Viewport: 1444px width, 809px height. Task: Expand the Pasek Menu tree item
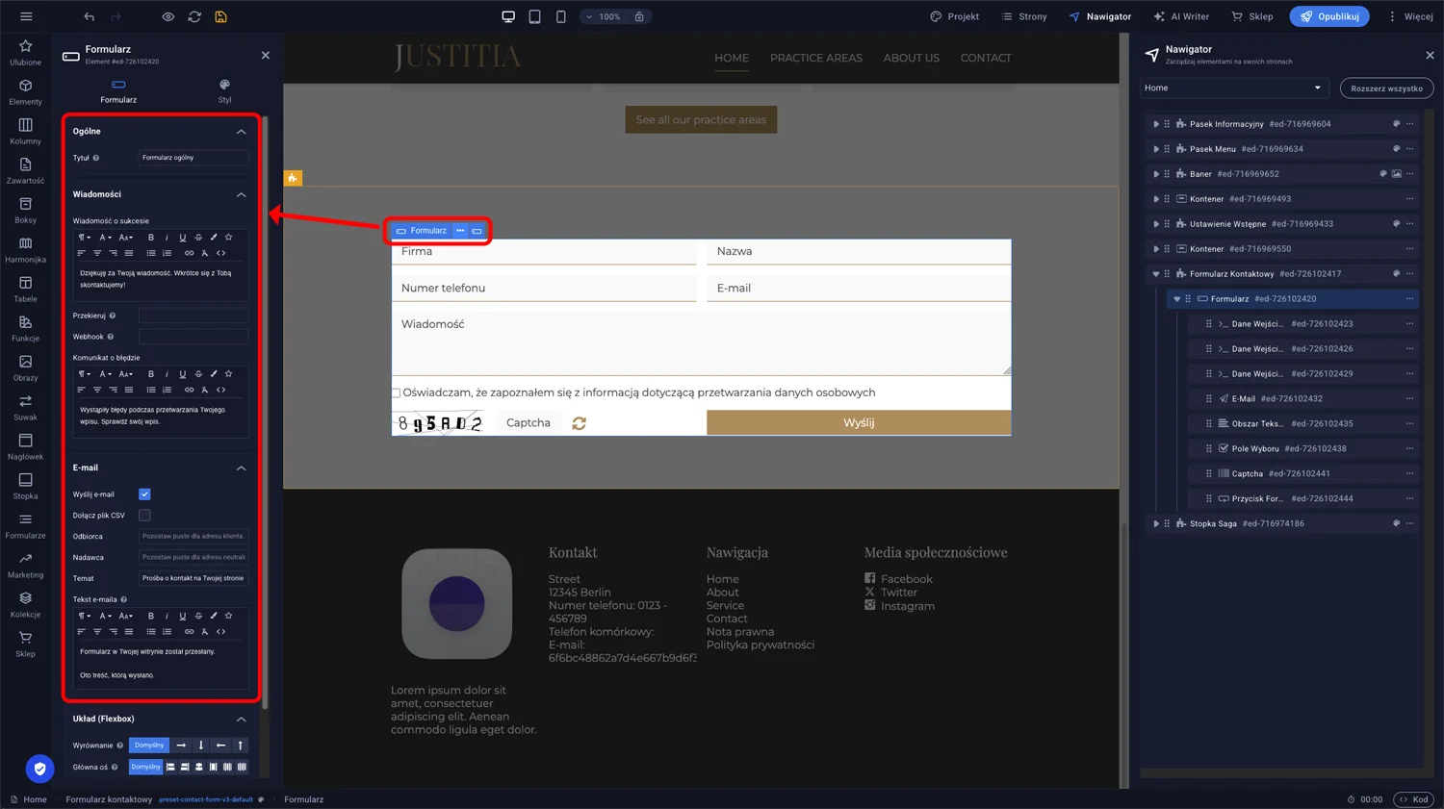tap(1156, 148)
